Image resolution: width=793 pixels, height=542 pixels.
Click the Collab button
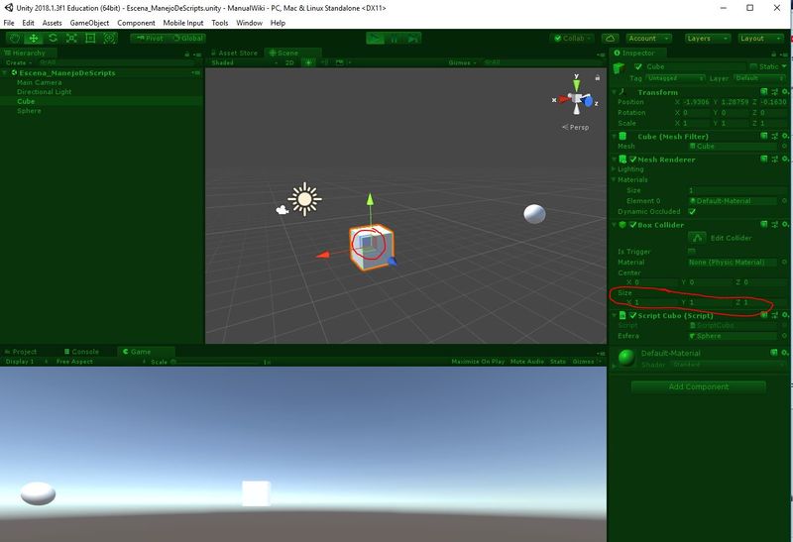click(572, 39)
